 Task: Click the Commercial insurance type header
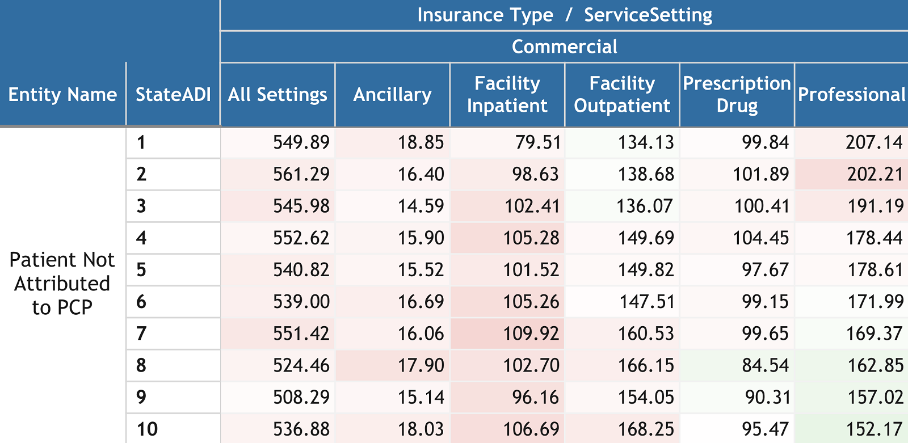coord(564,47)
